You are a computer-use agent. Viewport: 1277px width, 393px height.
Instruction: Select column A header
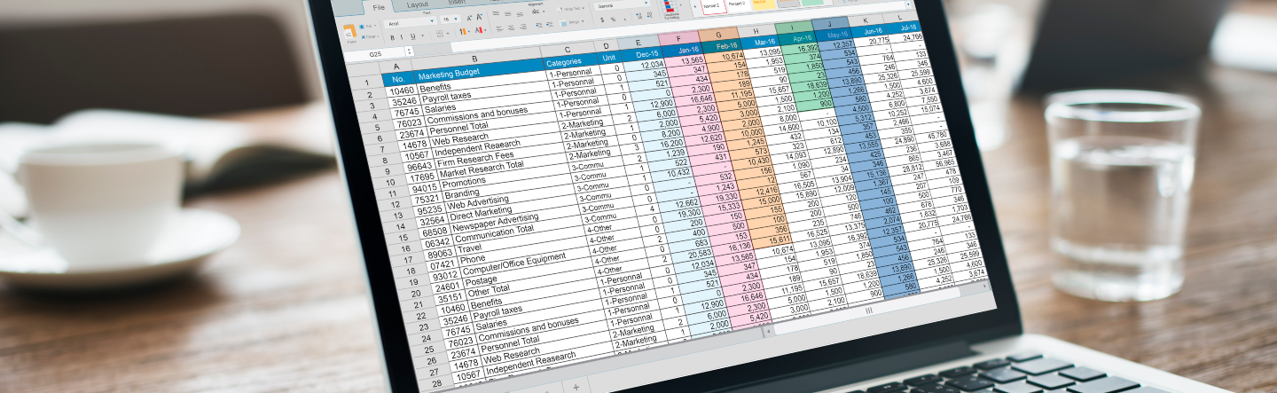click(x=396, y=67)
